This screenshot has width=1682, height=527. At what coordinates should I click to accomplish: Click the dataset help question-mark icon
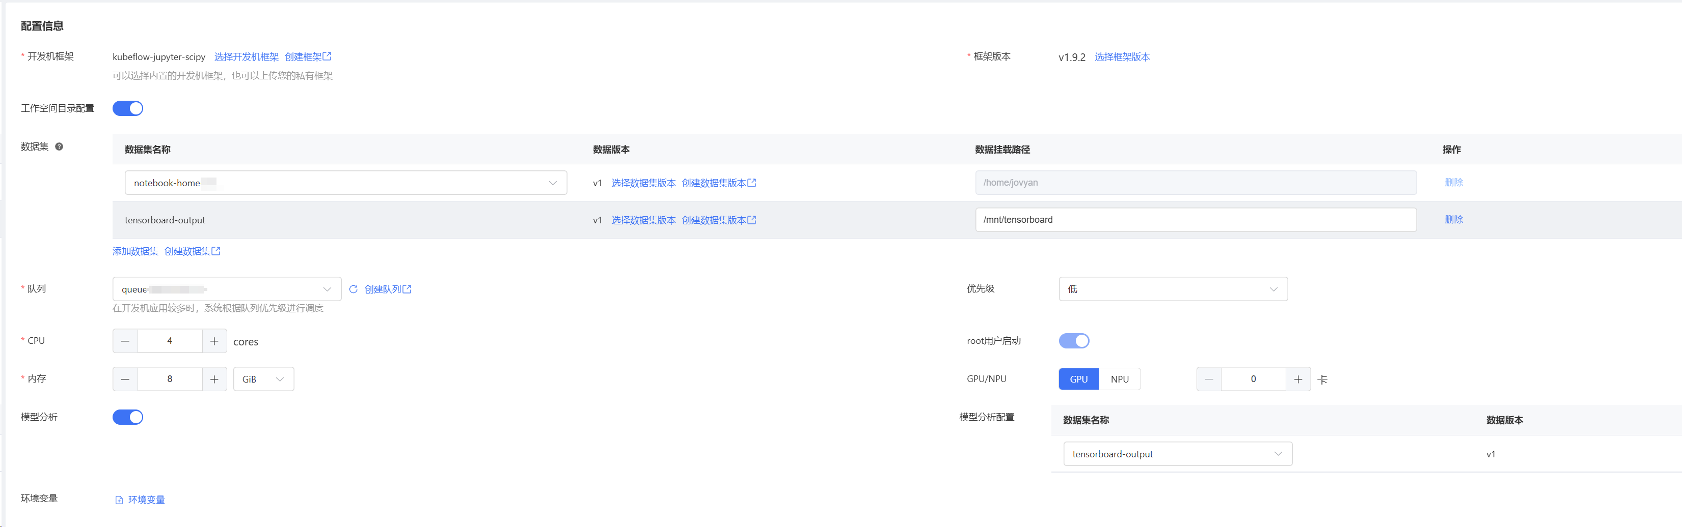click(59, 147)
